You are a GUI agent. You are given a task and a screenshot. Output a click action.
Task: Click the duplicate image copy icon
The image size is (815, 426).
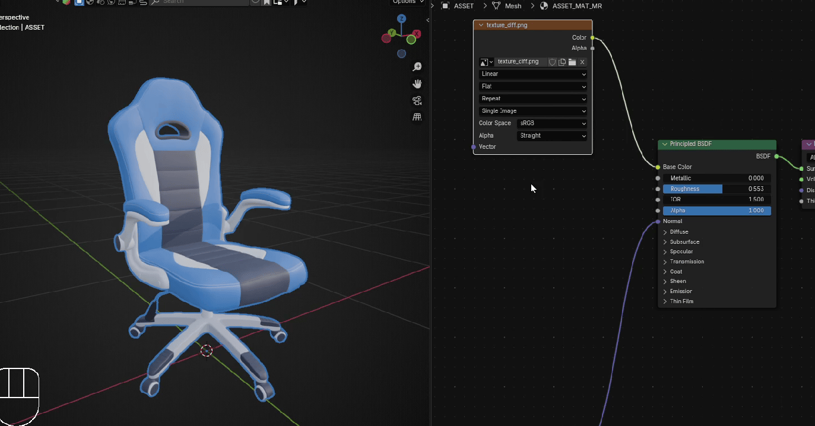pyautogui.click(x=562, y=62)
